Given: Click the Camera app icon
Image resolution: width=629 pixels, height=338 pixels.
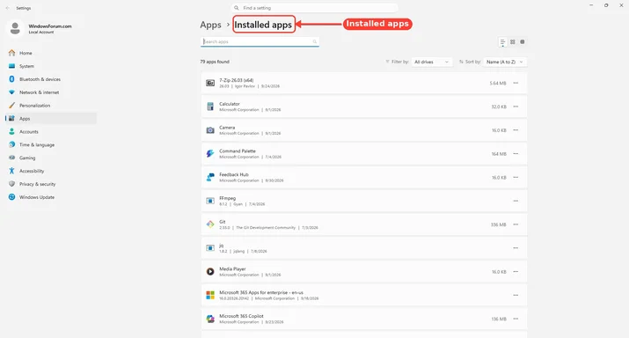Looking at the screenshot, I should pyautogui.click(x=210, y=130).
